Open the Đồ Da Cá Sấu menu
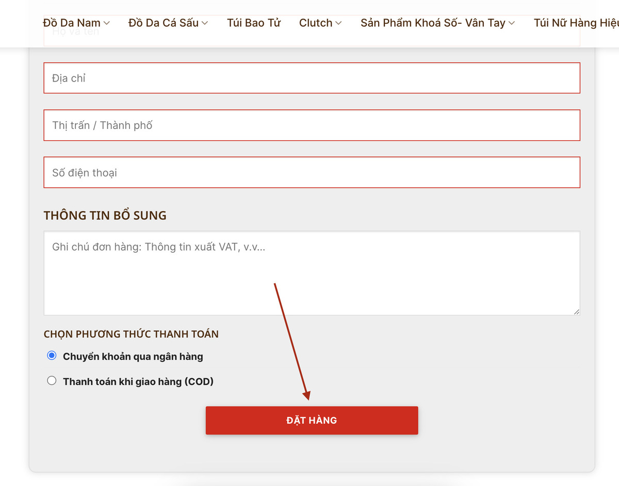Viewport: 619px width, 486px height. click(x=164, y=23)
